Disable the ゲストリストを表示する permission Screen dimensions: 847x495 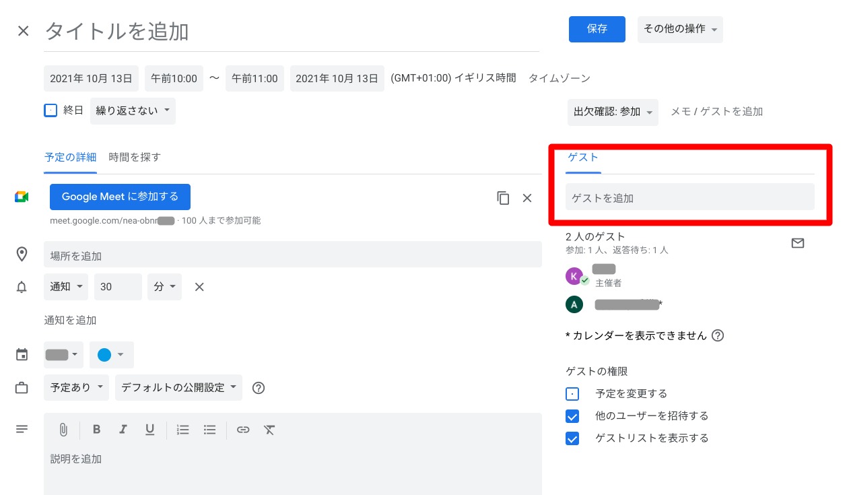[572, 438]
